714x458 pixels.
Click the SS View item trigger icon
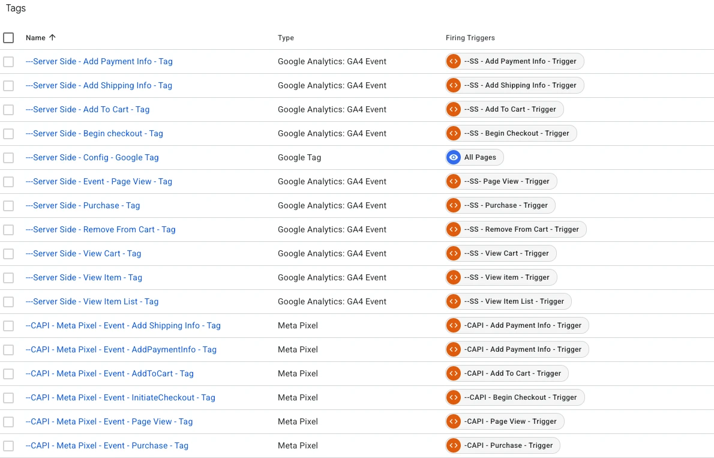click(454, 277)
